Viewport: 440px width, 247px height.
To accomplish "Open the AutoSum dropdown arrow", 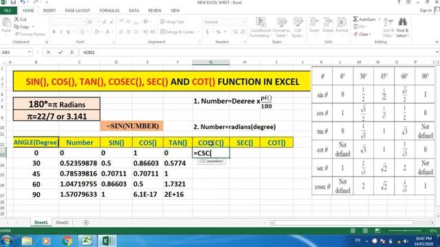I will point(379,19).
